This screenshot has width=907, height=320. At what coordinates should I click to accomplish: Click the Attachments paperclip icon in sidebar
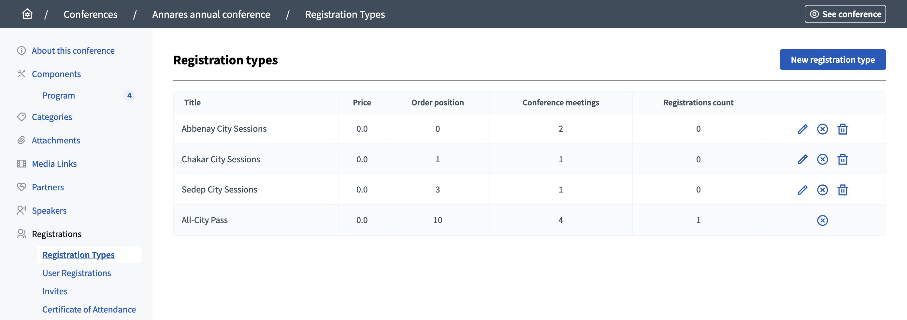tap(21, 140)
